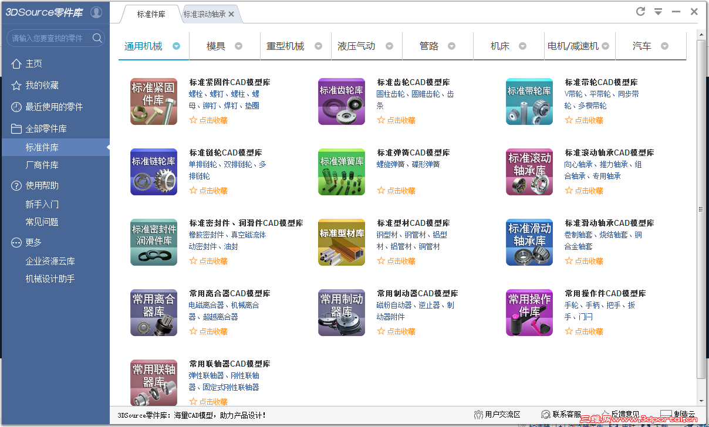The height and width of the screenshot is (427, 709).
Task: Open 标准齿轮库 thumbnail
Action: click(342, 101)
